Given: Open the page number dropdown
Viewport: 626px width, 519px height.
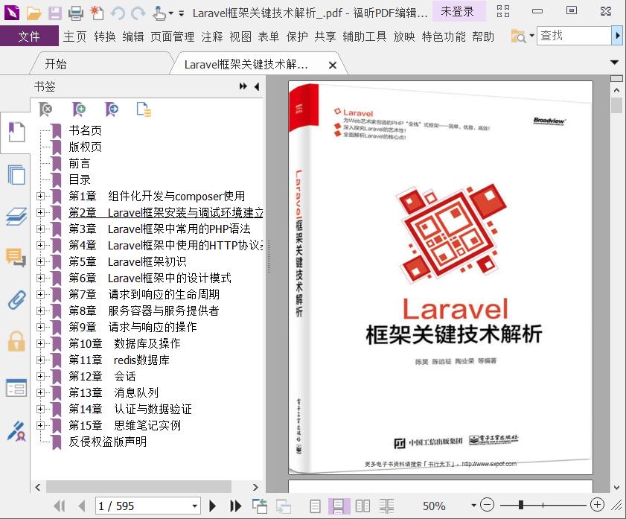Looking at the screenshot, I should [194, 506].
